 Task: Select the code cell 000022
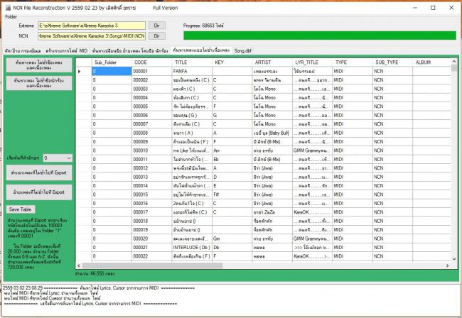(151, 256)
